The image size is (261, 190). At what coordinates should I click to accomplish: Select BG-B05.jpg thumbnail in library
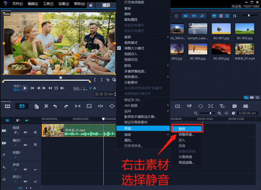pyautogui.click(x=221, y=49)
